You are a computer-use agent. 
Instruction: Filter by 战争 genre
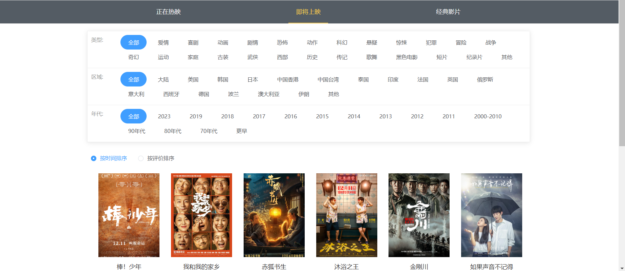click(x=491, y=42)
